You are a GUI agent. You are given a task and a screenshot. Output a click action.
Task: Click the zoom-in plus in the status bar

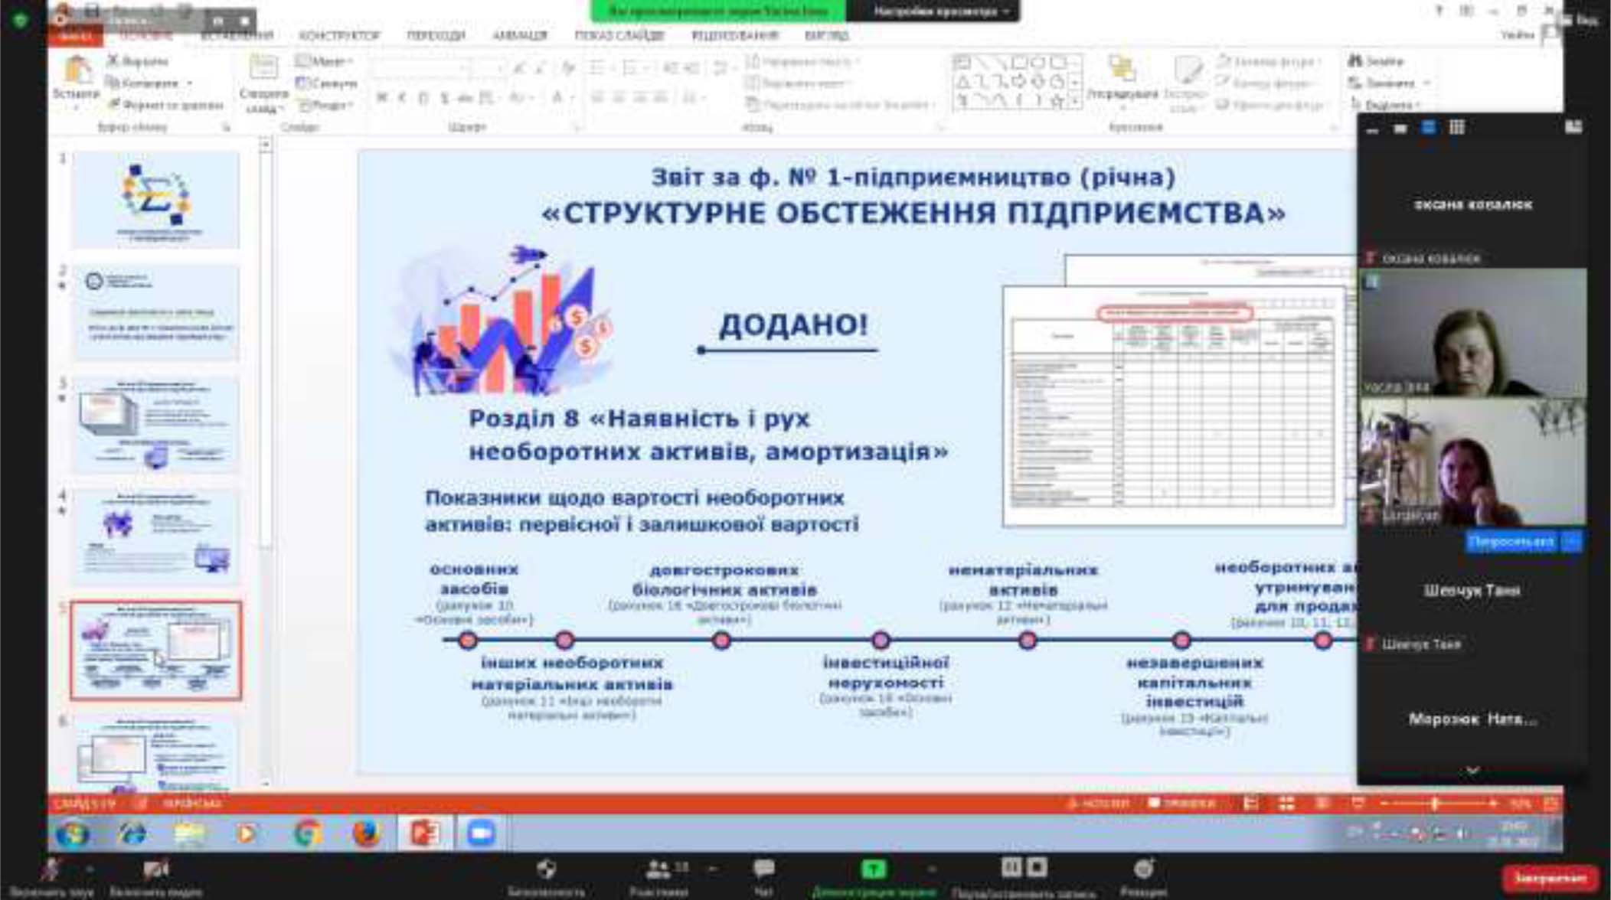[x=1492, y=804]
